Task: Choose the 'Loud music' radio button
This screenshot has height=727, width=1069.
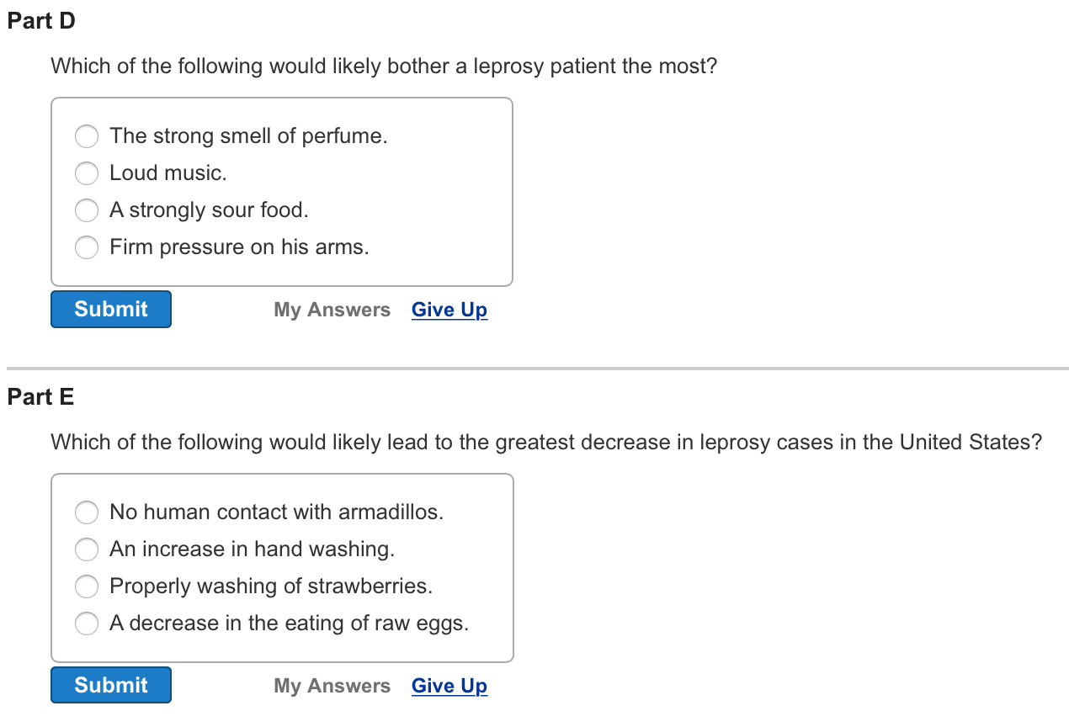Action: (87, 173)
